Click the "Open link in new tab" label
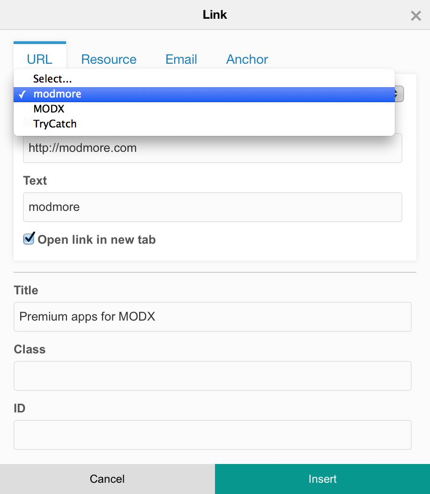The image size is (430, 494). point(96,240)
